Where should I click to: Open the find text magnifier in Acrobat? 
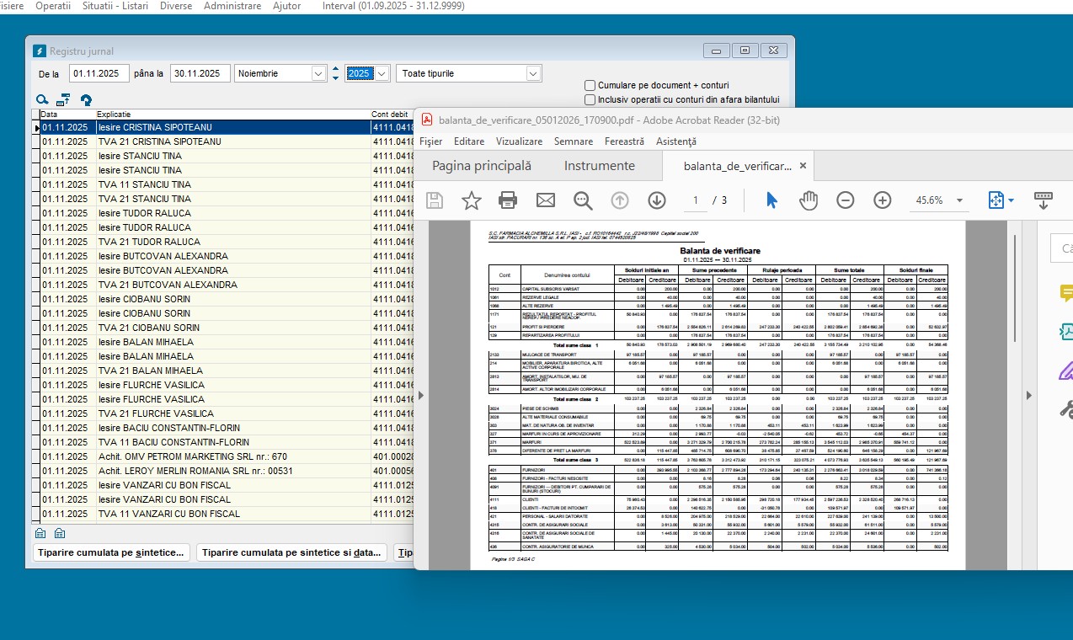point(583,200)
